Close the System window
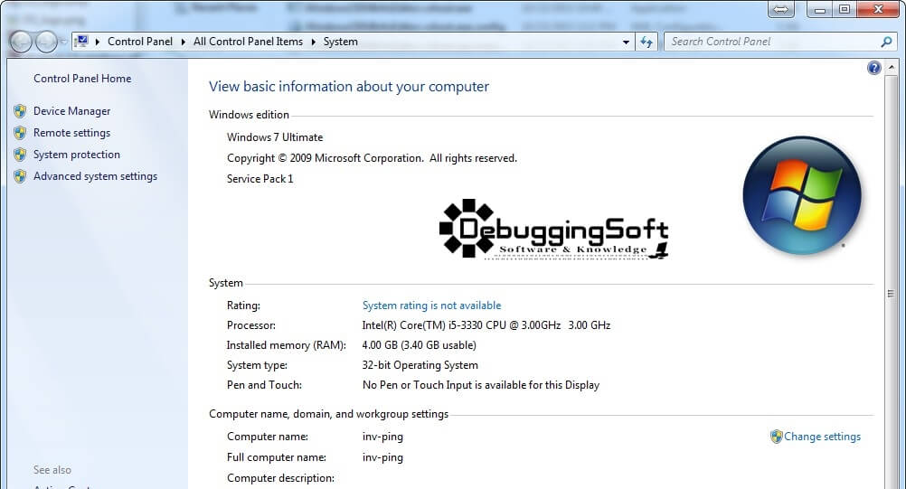Viewport: 906px width, 489px height. click(x=878, y=9)
